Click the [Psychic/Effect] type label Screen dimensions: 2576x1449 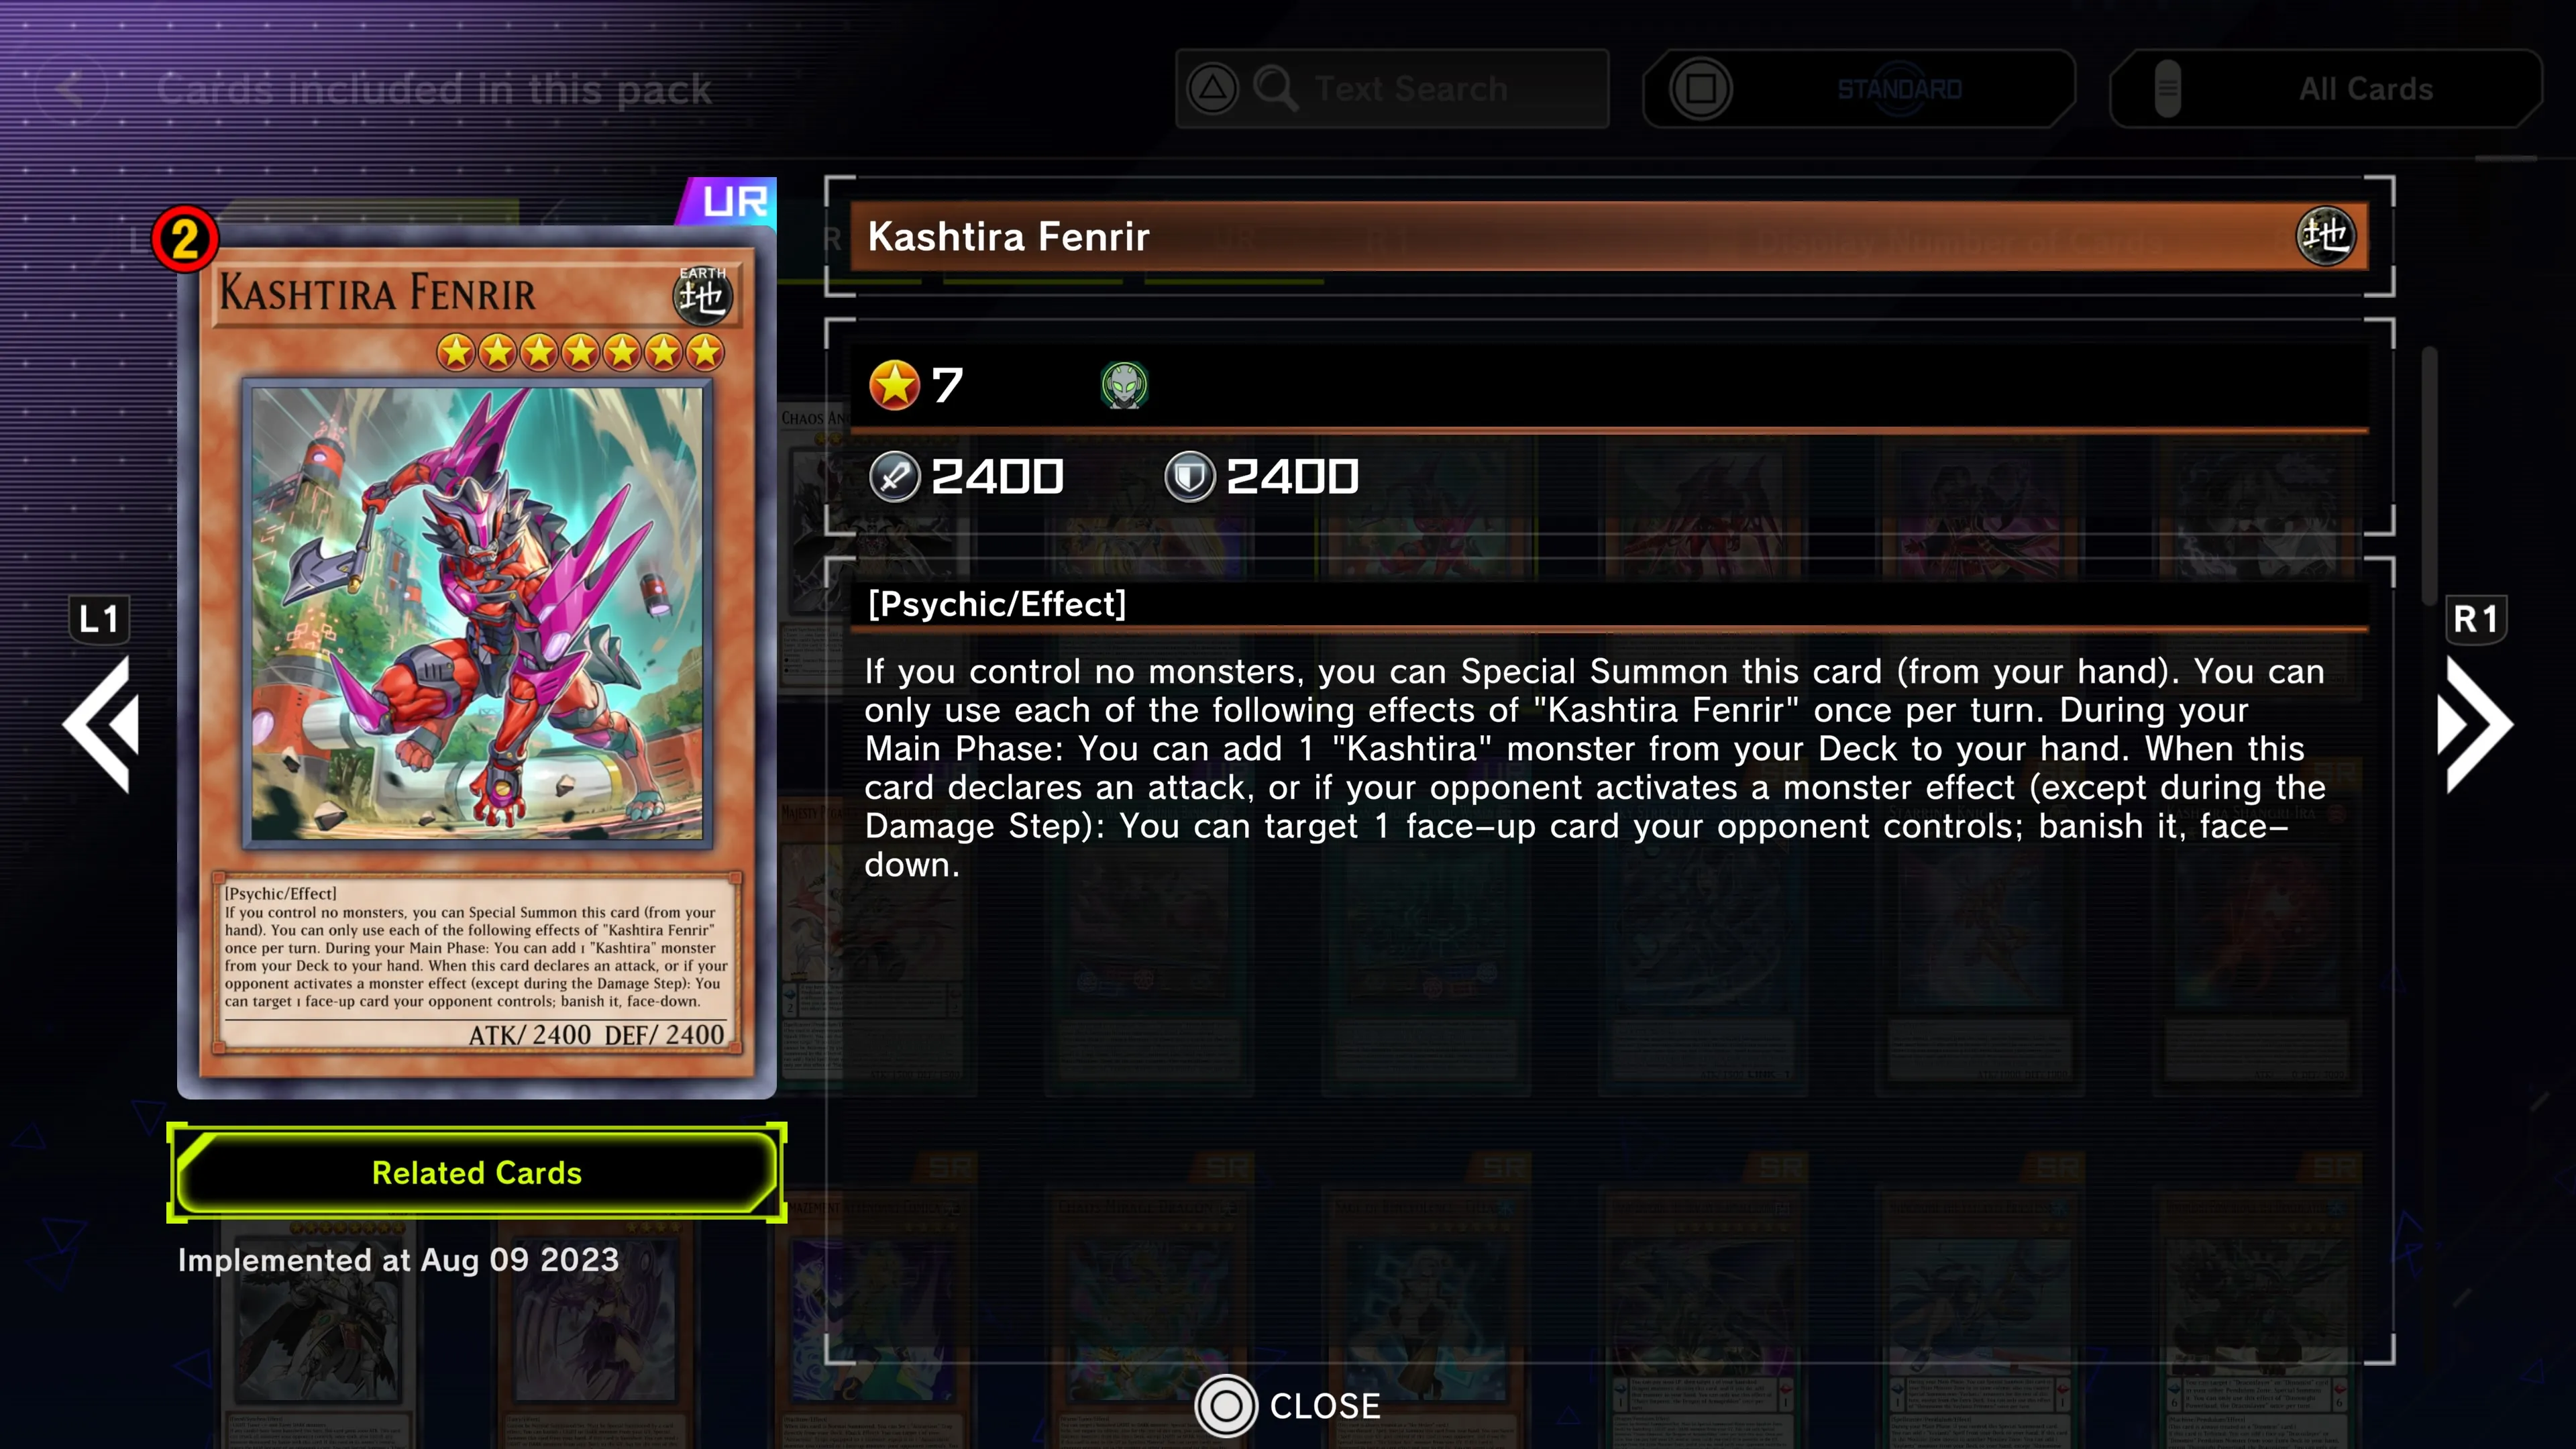(997, 604)
